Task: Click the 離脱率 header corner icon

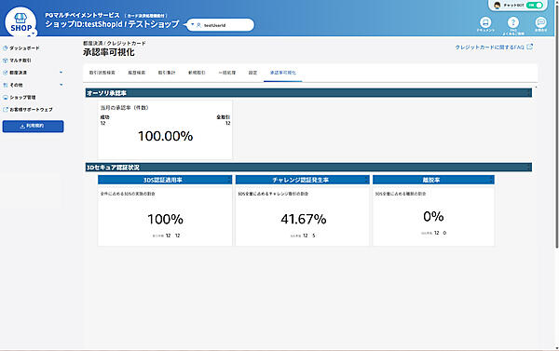Action: tap(491, 180)
